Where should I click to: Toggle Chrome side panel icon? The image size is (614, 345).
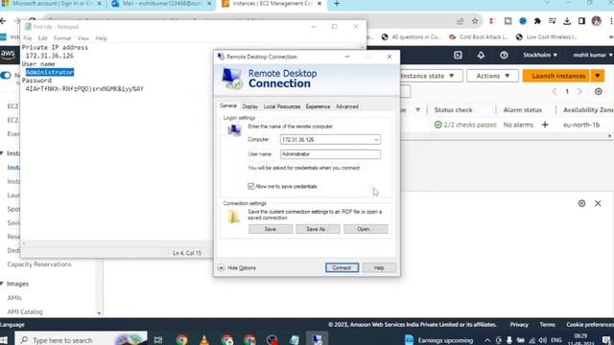tap(581, 21)
